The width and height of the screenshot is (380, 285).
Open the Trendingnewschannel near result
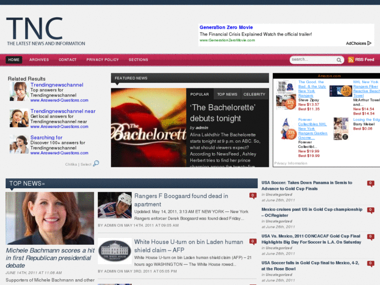pyautogui.click(x=63, y=111)
